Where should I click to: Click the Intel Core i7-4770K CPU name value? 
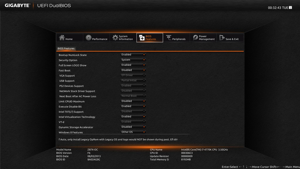point(204,150)
